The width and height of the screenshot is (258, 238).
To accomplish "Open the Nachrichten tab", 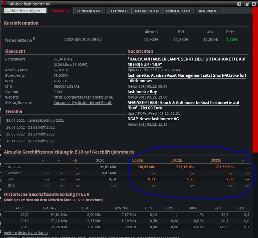I will point(147,11).
